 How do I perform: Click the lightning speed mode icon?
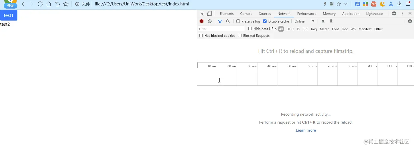[x=325, y=4]
